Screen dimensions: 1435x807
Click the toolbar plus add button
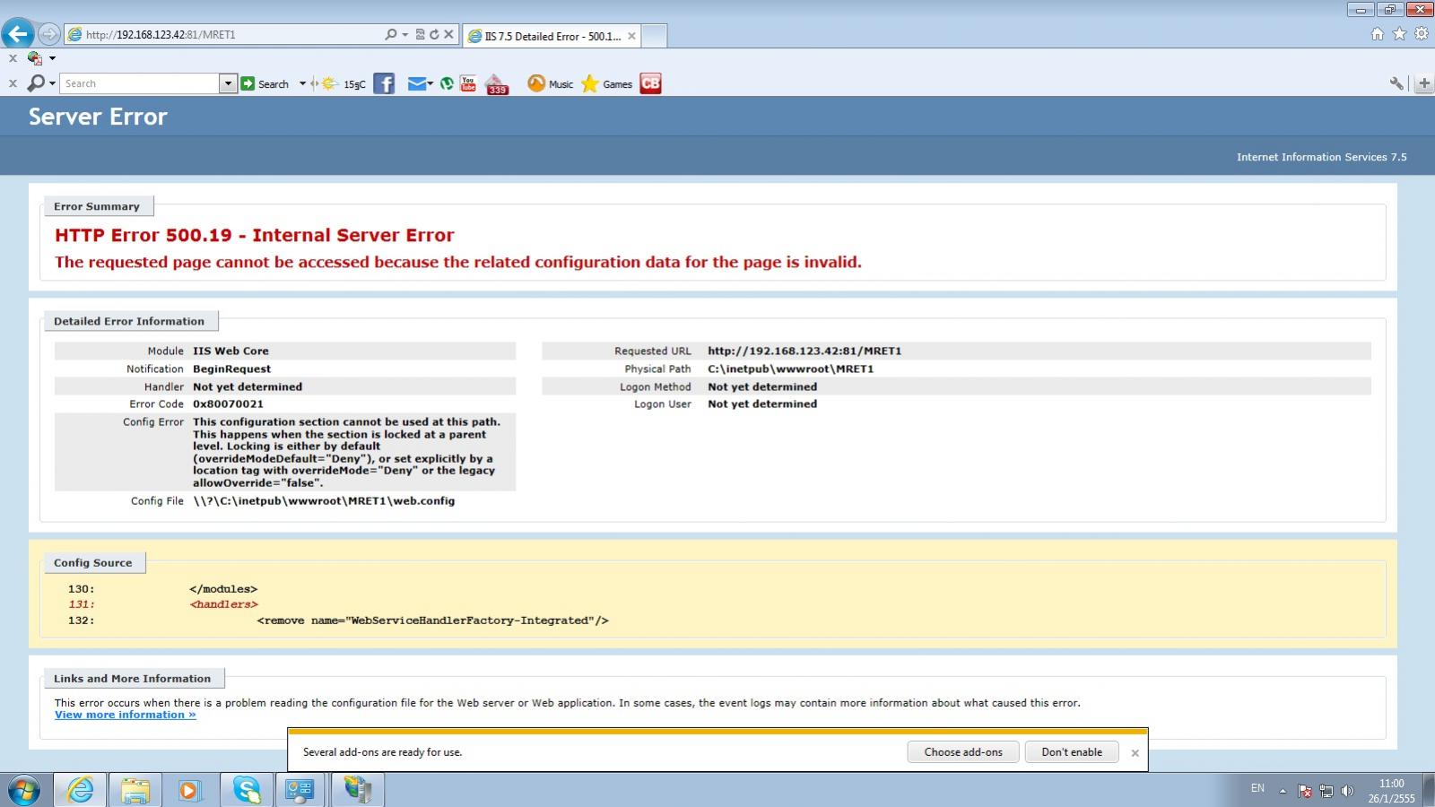coord(1424,83)
